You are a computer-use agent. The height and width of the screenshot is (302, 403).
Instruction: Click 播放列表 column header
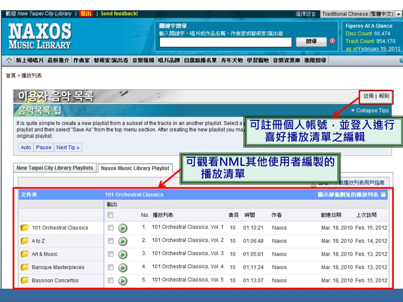[x=163, y=215]
